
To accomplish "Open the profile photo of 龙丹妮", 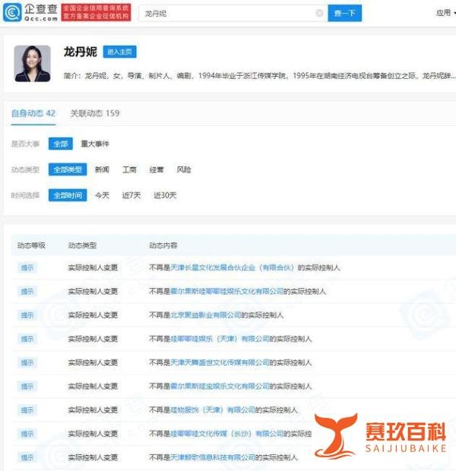I will [x=32, y=63].
